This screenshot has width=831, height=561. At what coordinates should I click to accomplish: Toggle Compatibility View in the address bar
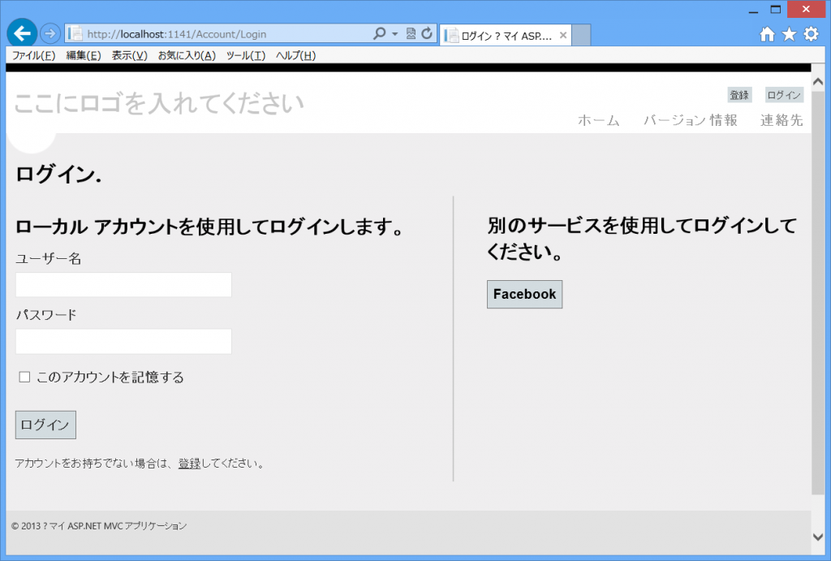(411, 34)
